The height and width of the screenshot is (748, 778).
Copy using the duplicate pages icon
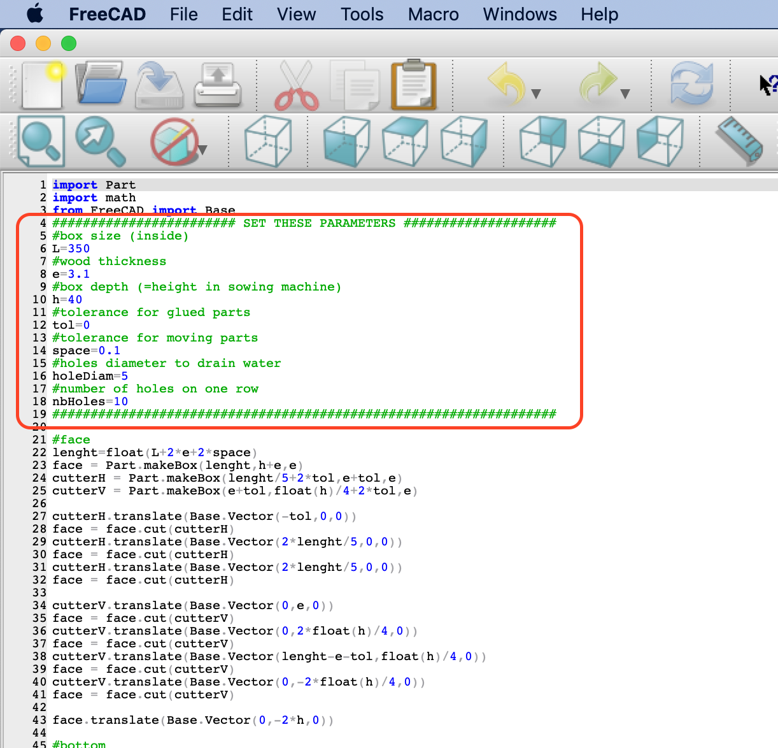click(x=355, y=85)
